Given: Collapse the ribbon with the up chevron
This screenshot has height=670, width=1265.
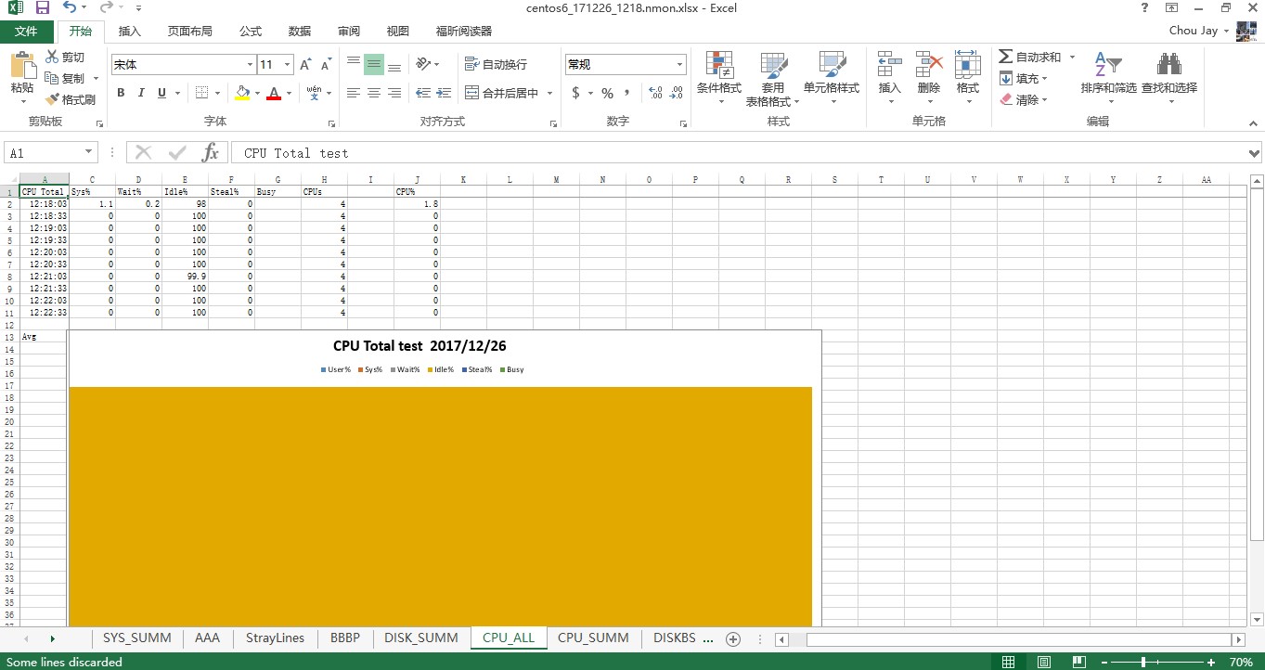Looking at the screenshot, I should pyautogui.click(x=1254, y=122).
